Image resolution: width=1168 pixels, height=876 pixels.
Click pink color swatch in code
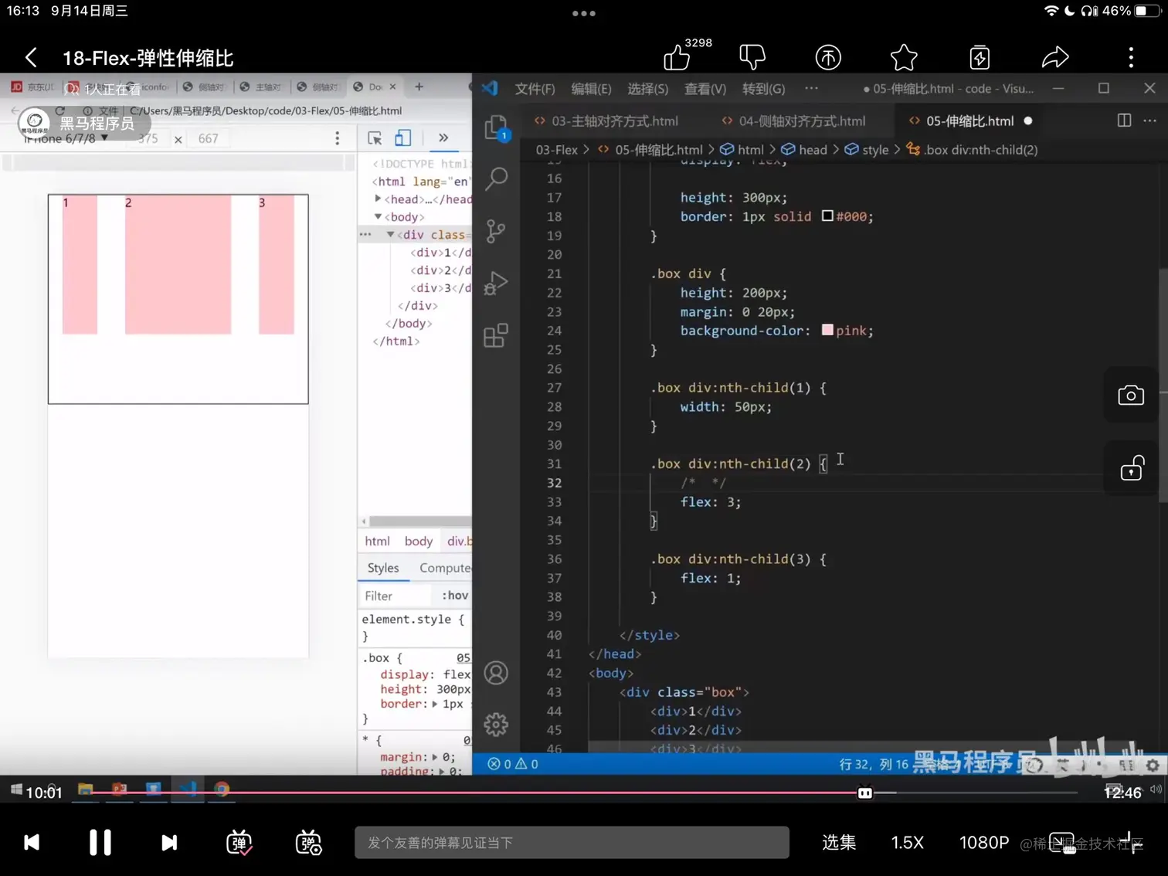point(827,330)
